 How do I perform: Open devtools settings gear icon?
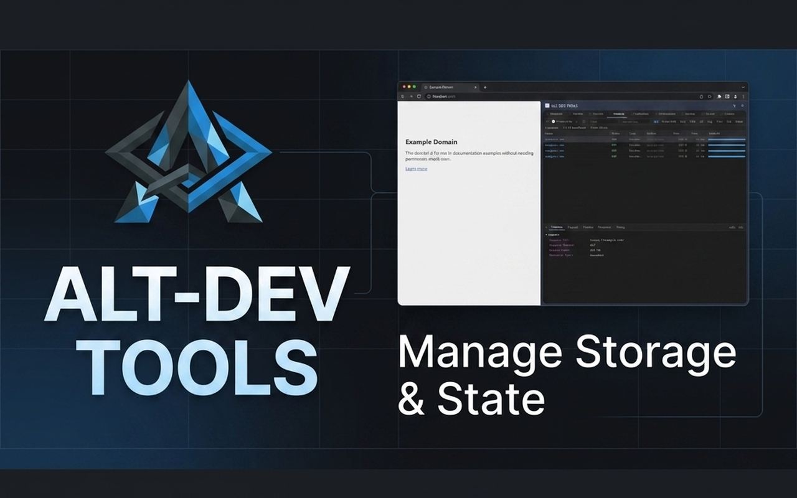742,106
